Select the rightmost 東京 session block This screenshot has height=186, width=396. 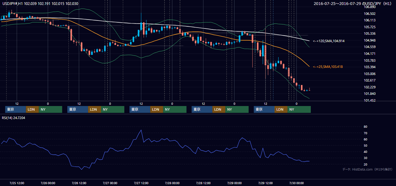[264, 109]
